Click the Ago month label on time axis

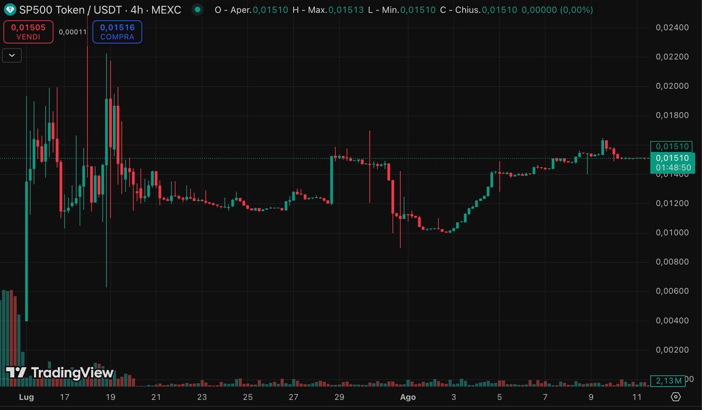(407, 398)
